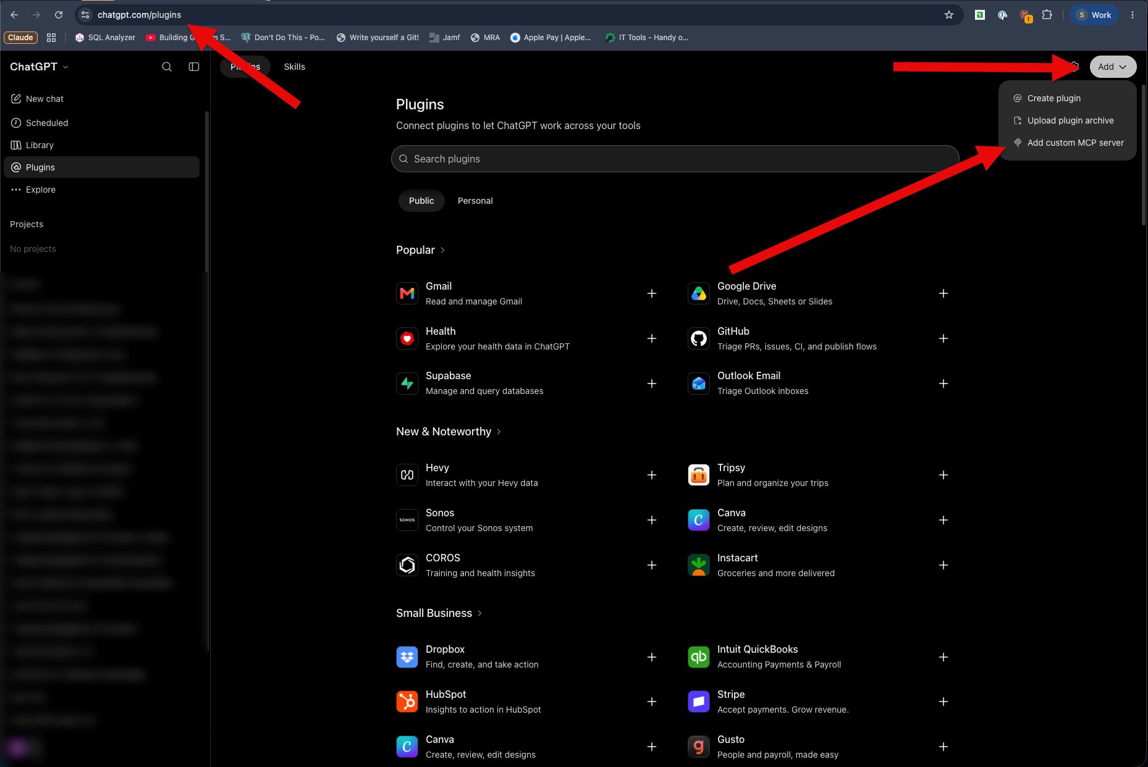
Task: Select the Public filter tab
Action: click(421, 201)
